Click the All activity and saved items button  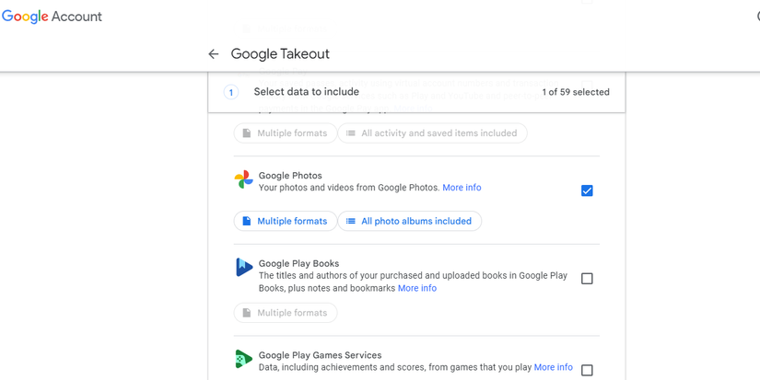point(432,133)
